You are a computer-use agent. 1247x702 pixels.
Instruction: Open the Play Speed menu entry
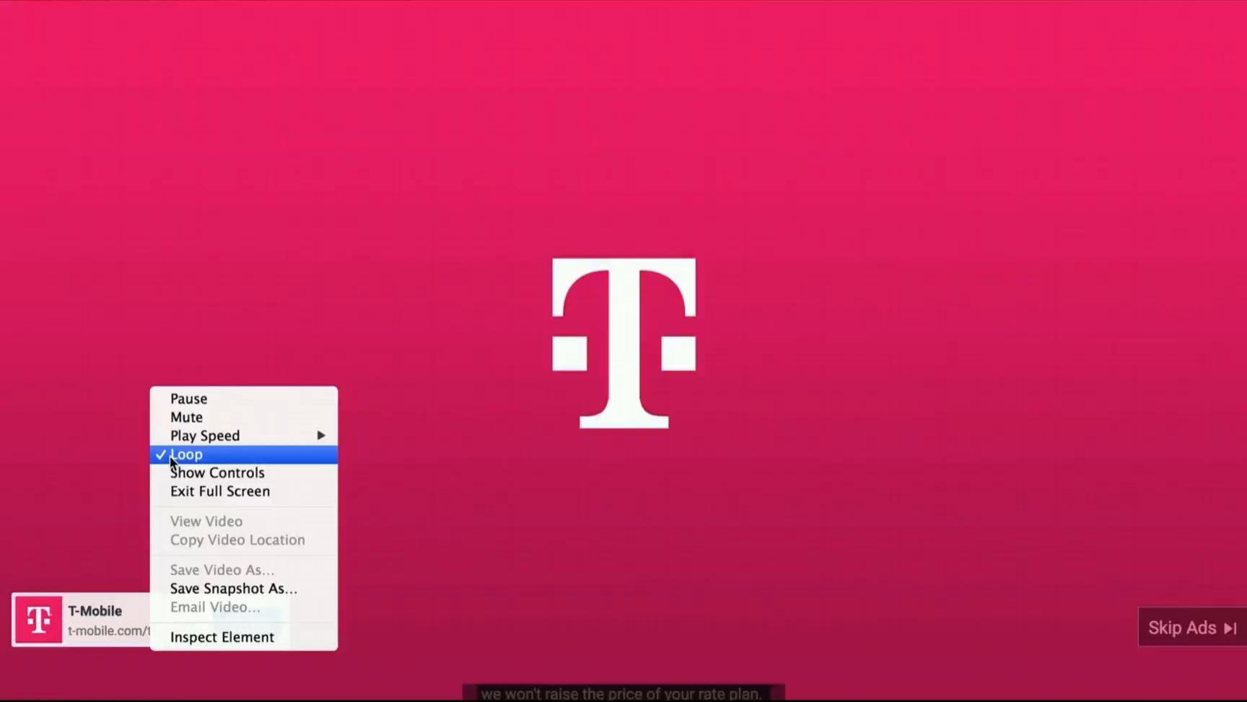243,436
